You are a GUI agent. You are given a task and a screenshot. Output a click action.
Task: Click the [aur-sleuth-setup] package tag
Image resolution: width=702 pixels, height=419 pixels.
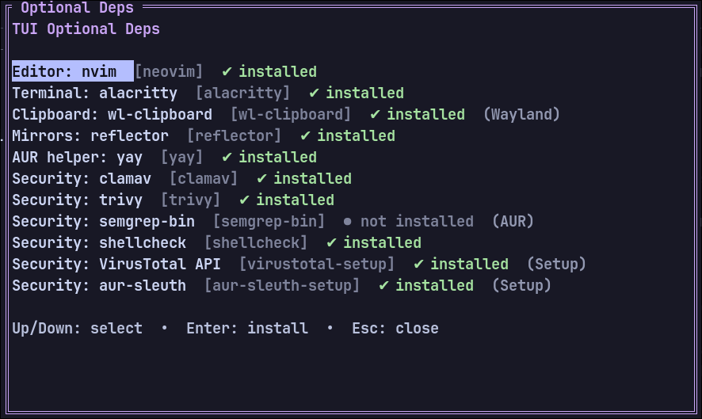[282, 286]
